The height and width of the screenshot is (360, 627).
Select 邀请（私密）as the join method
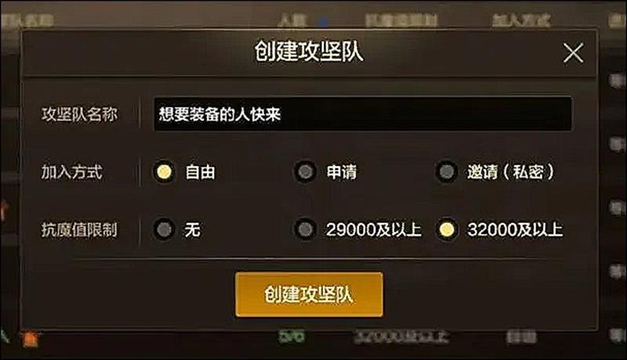[447, 172]
